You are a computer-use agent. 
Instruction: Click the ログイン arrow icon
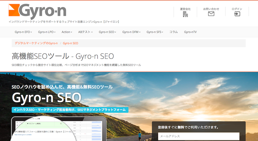237,14
